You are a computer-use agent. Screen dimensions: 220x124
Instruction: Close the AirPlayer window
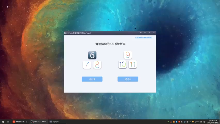pos(154,33)
